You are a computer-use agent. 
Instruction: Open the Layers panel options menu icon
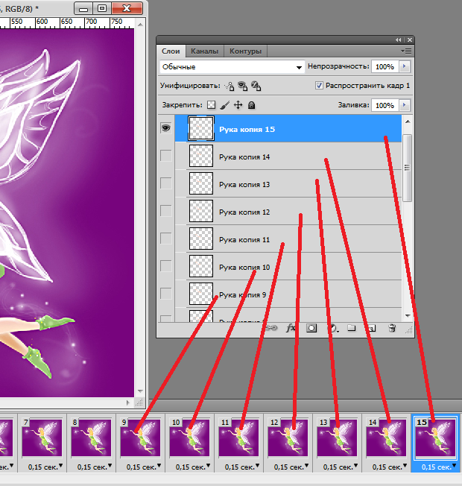coord(406,51)
